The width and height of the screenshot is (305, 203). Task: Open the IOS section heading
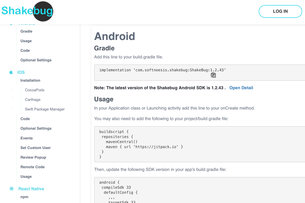[21, 72]
